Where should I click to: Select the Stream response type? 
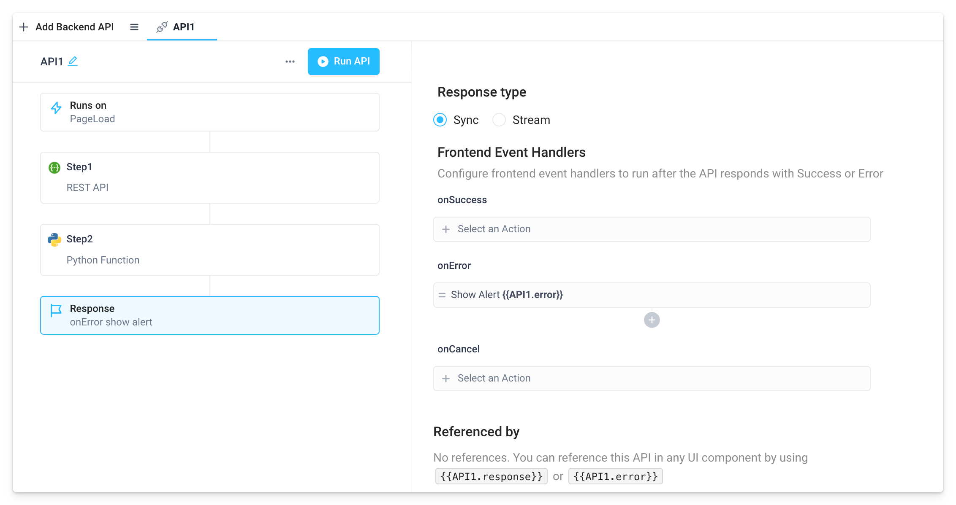point(499,120)
